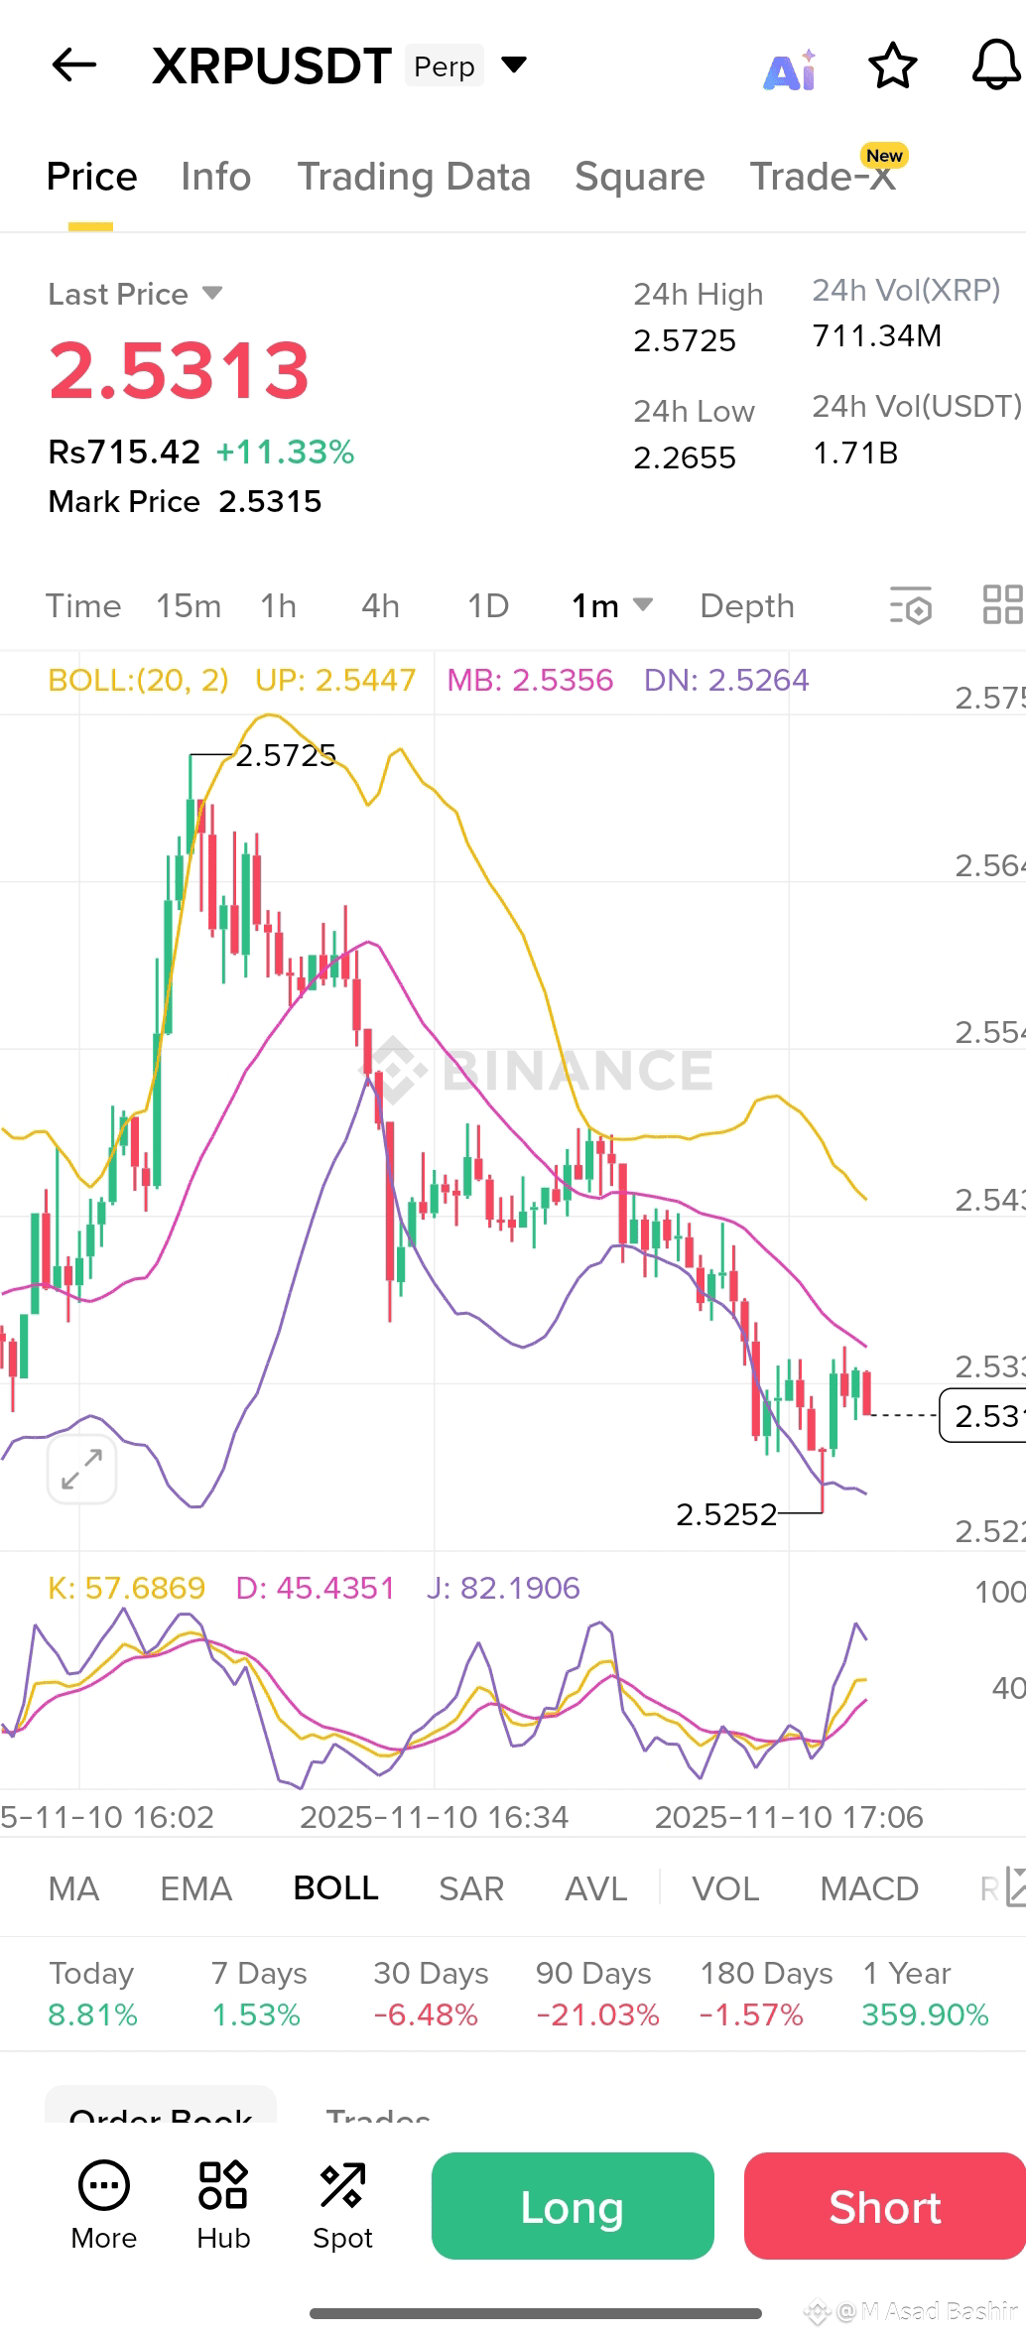Tap the KDJ K: 57.6869 value
The height and width of the screenshot is (2337, 1026).
click(x=126, y=1588)
